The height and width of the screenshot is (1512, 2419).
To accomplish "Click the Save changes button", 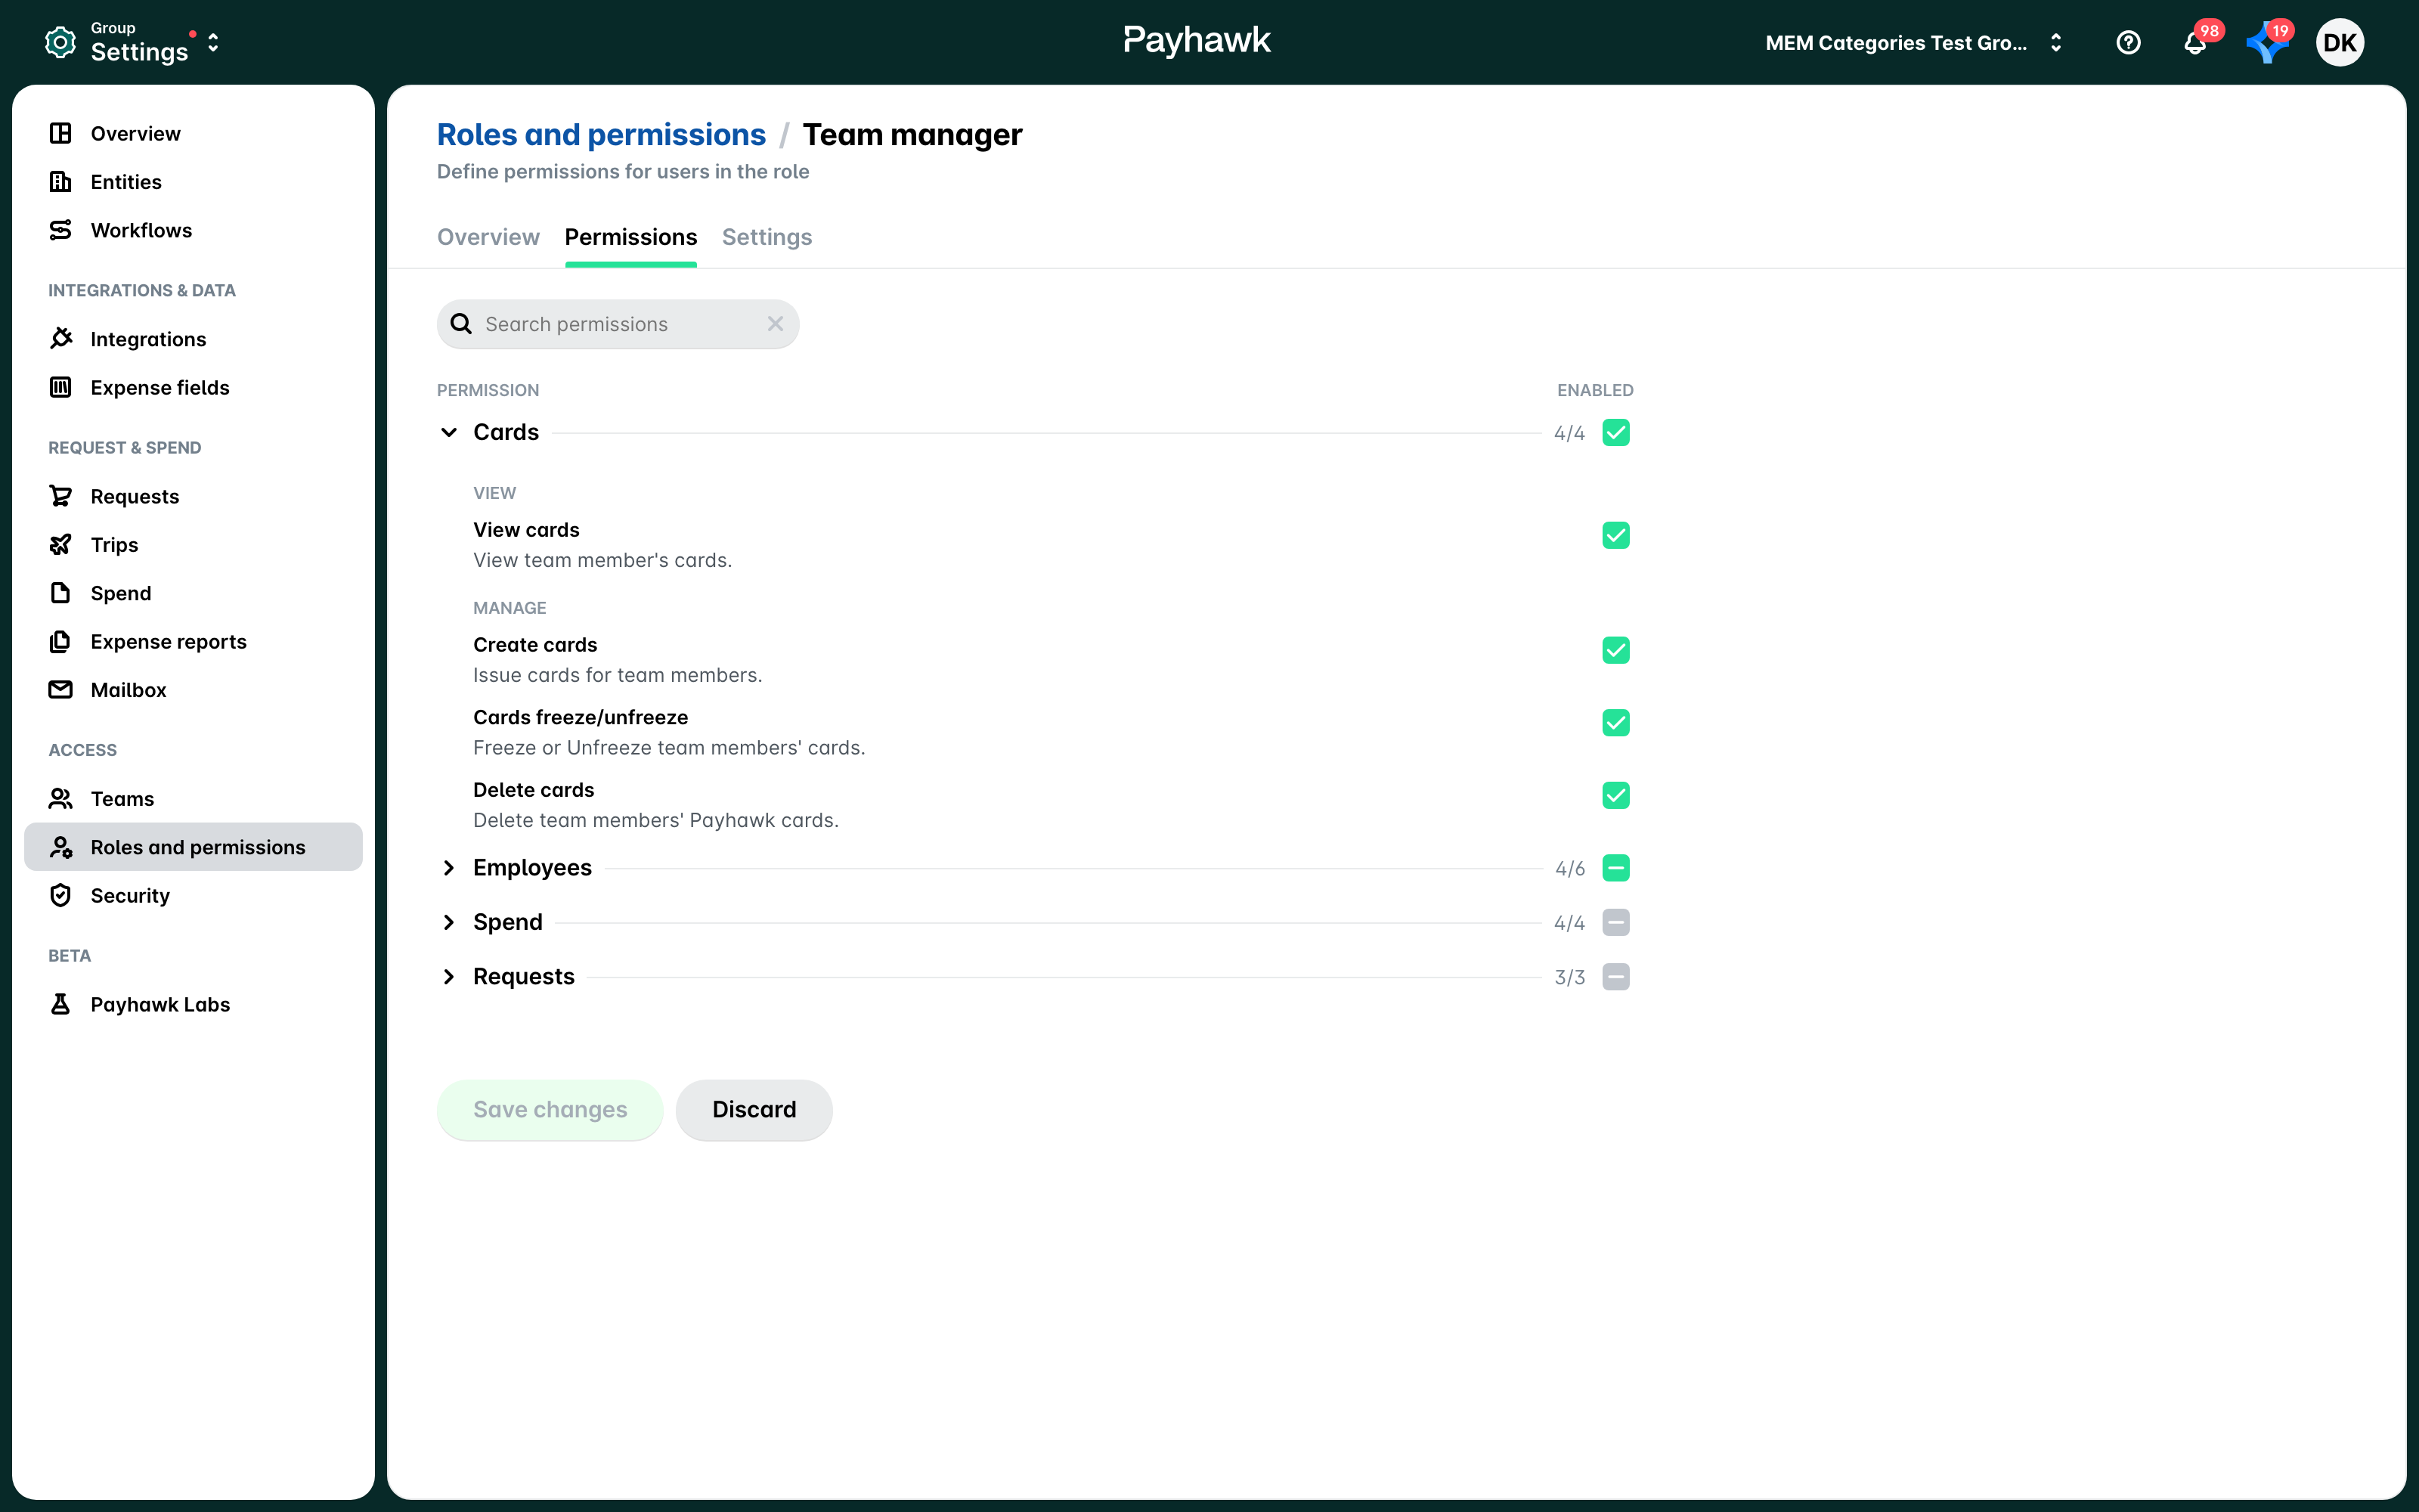I will click(550, 1109).
